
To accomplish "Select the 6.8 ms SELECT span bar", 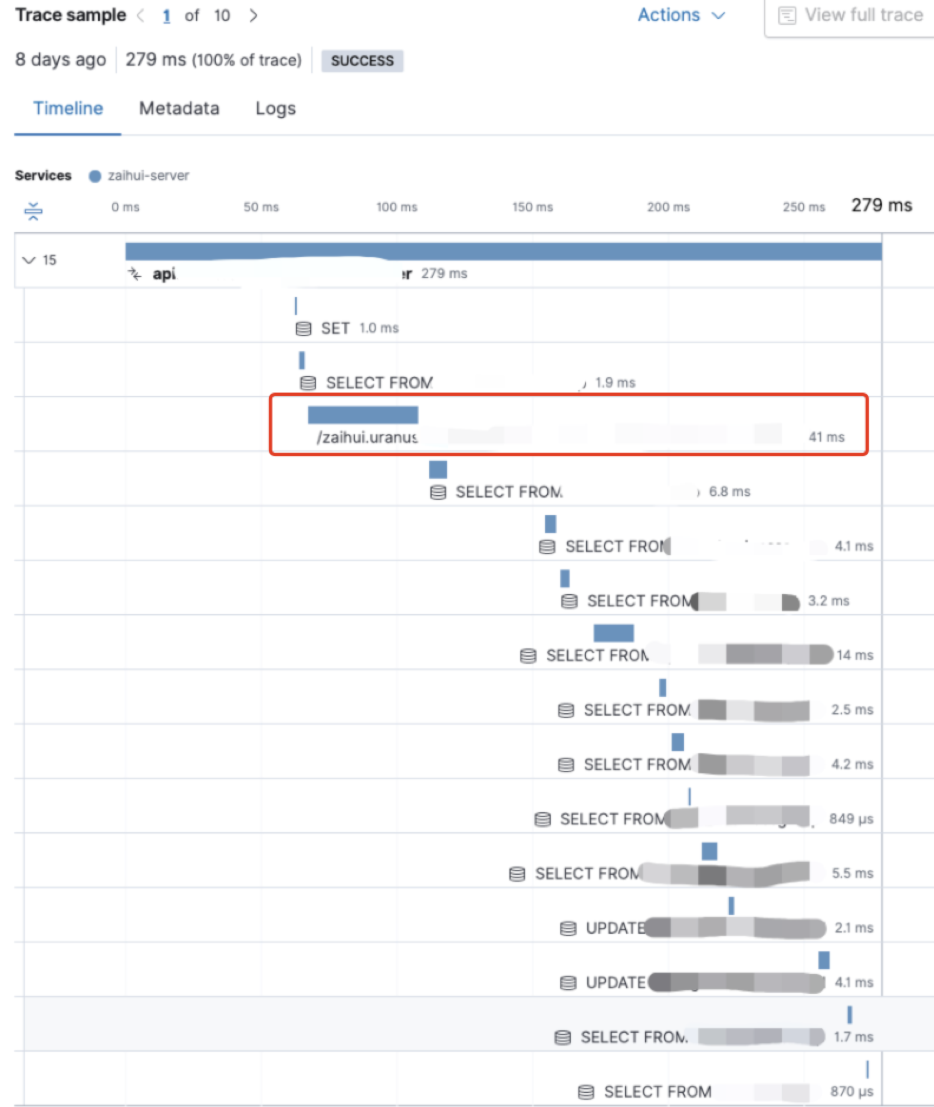I will pyautogui.click(x=438, y=470).
